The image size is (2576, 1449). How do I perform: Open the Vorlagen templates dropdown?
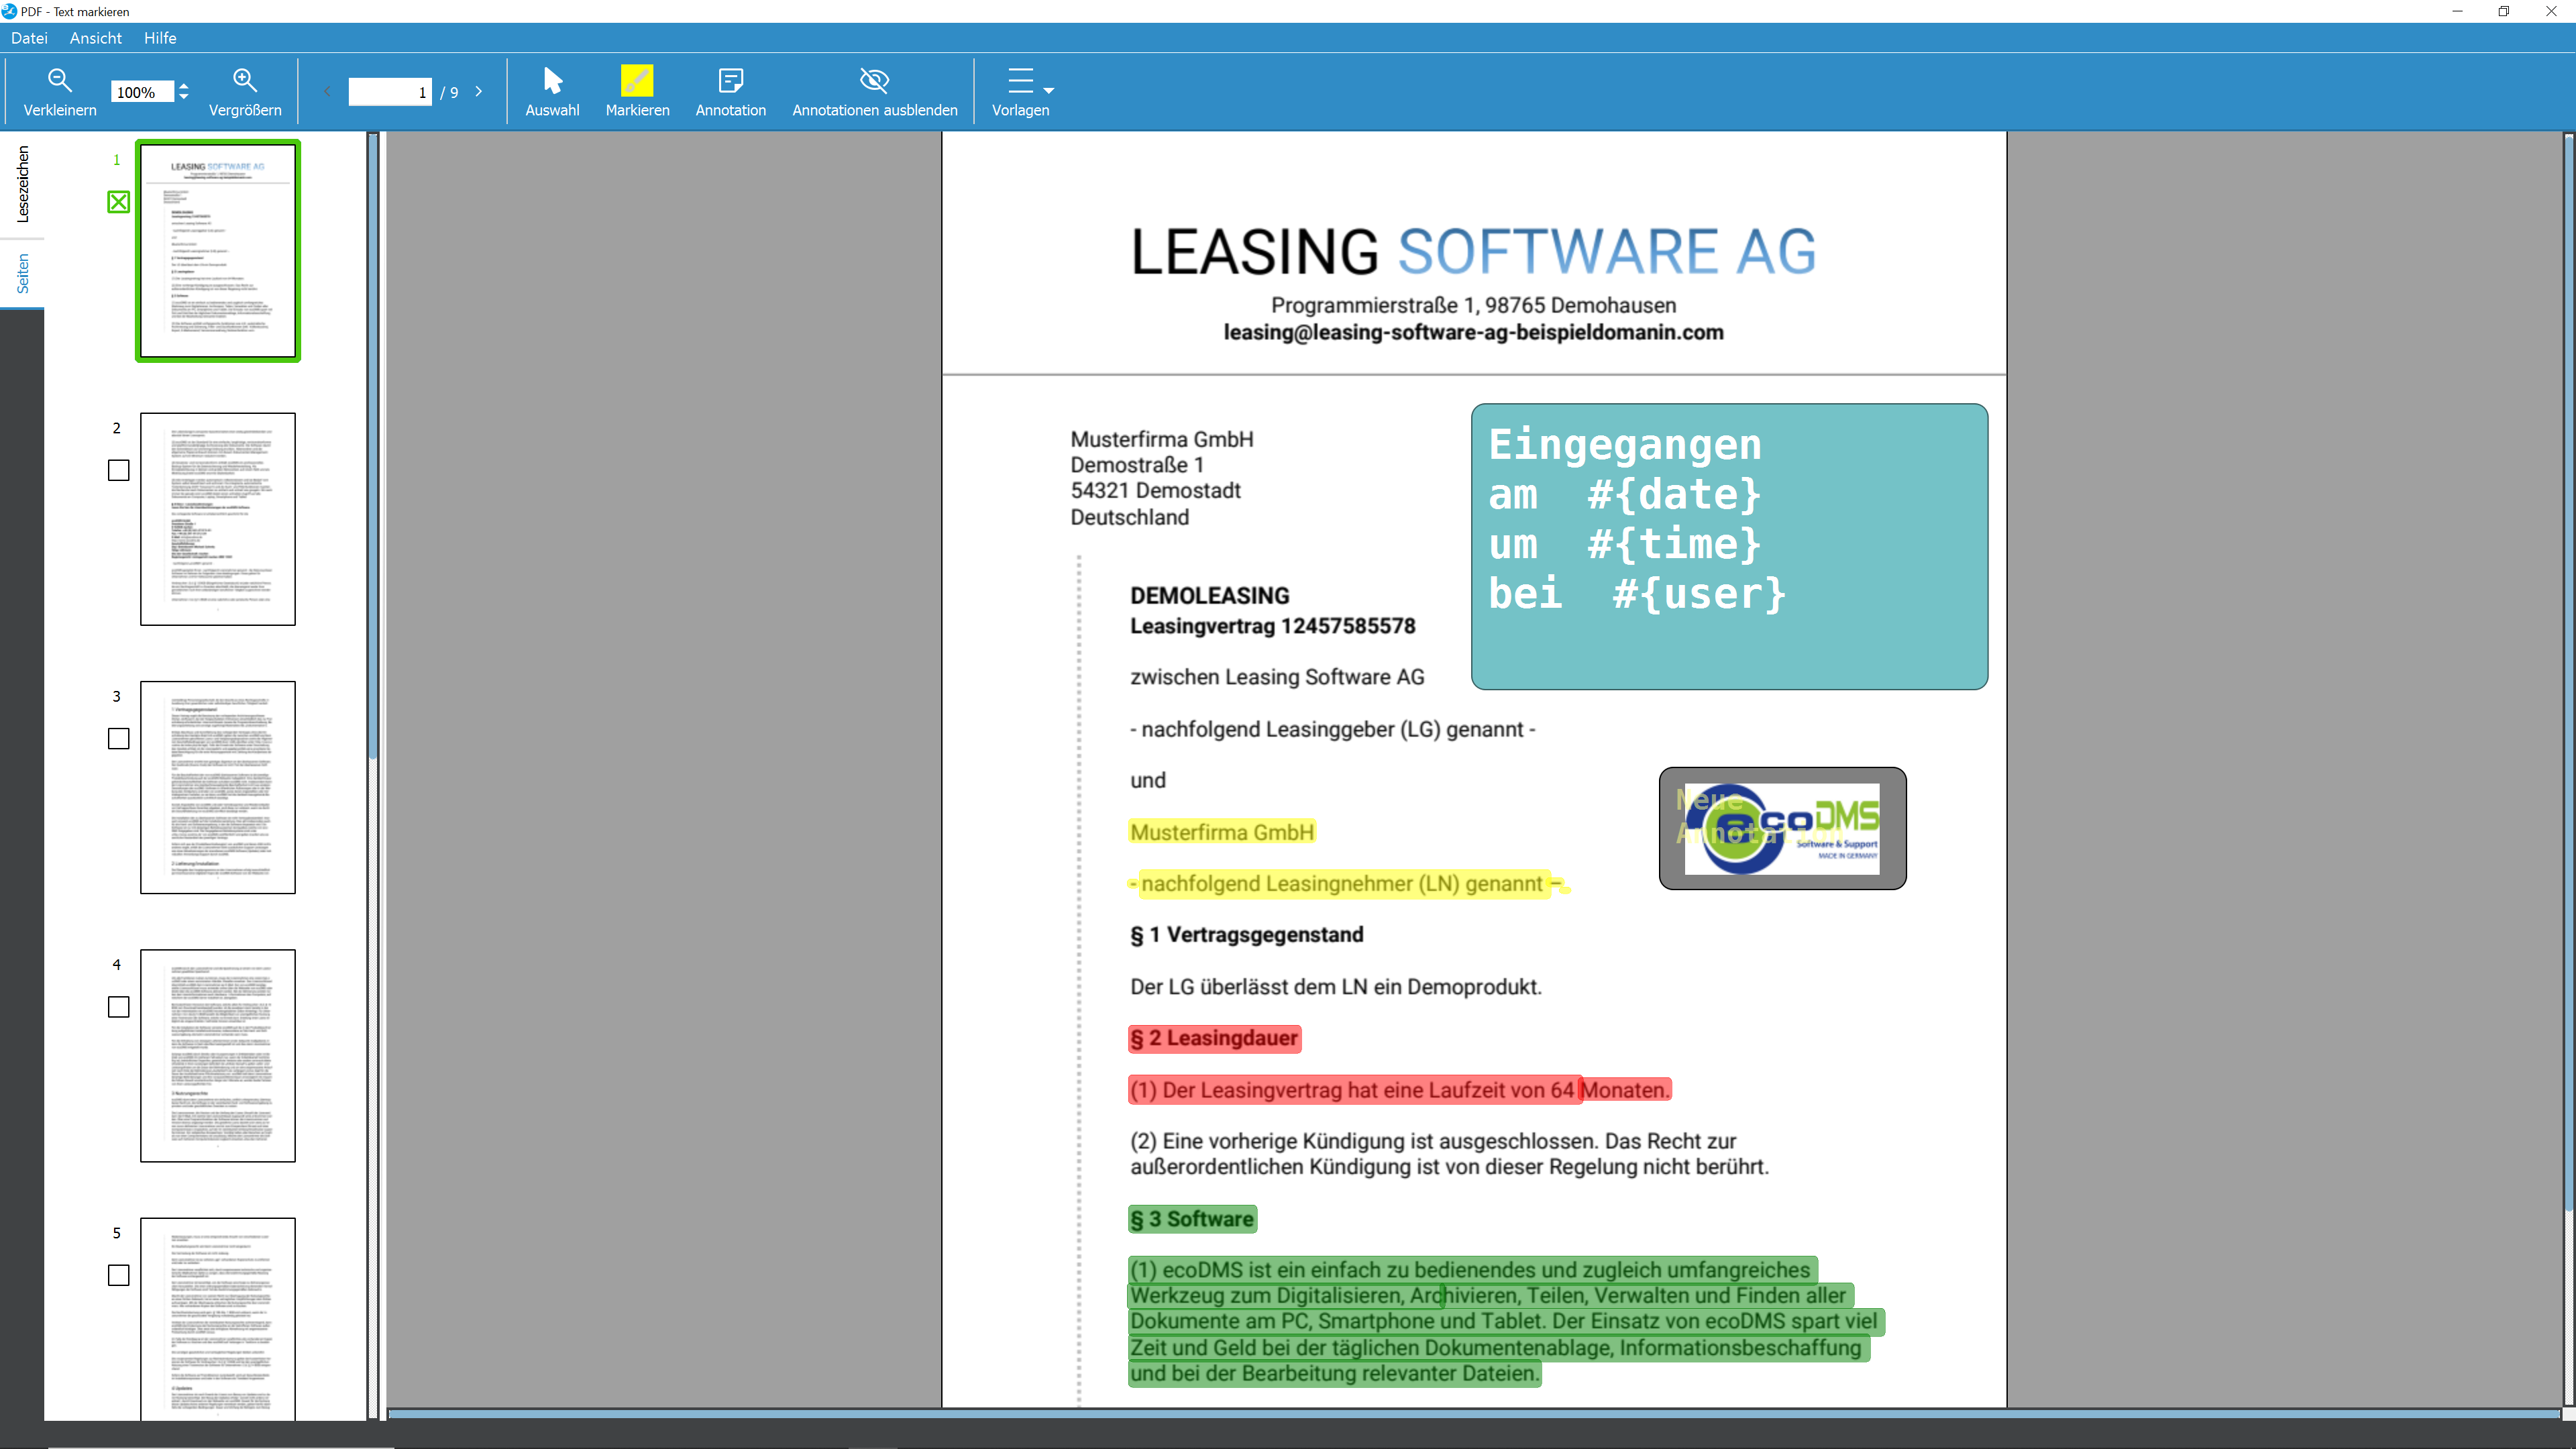(x=1021, y=92)
